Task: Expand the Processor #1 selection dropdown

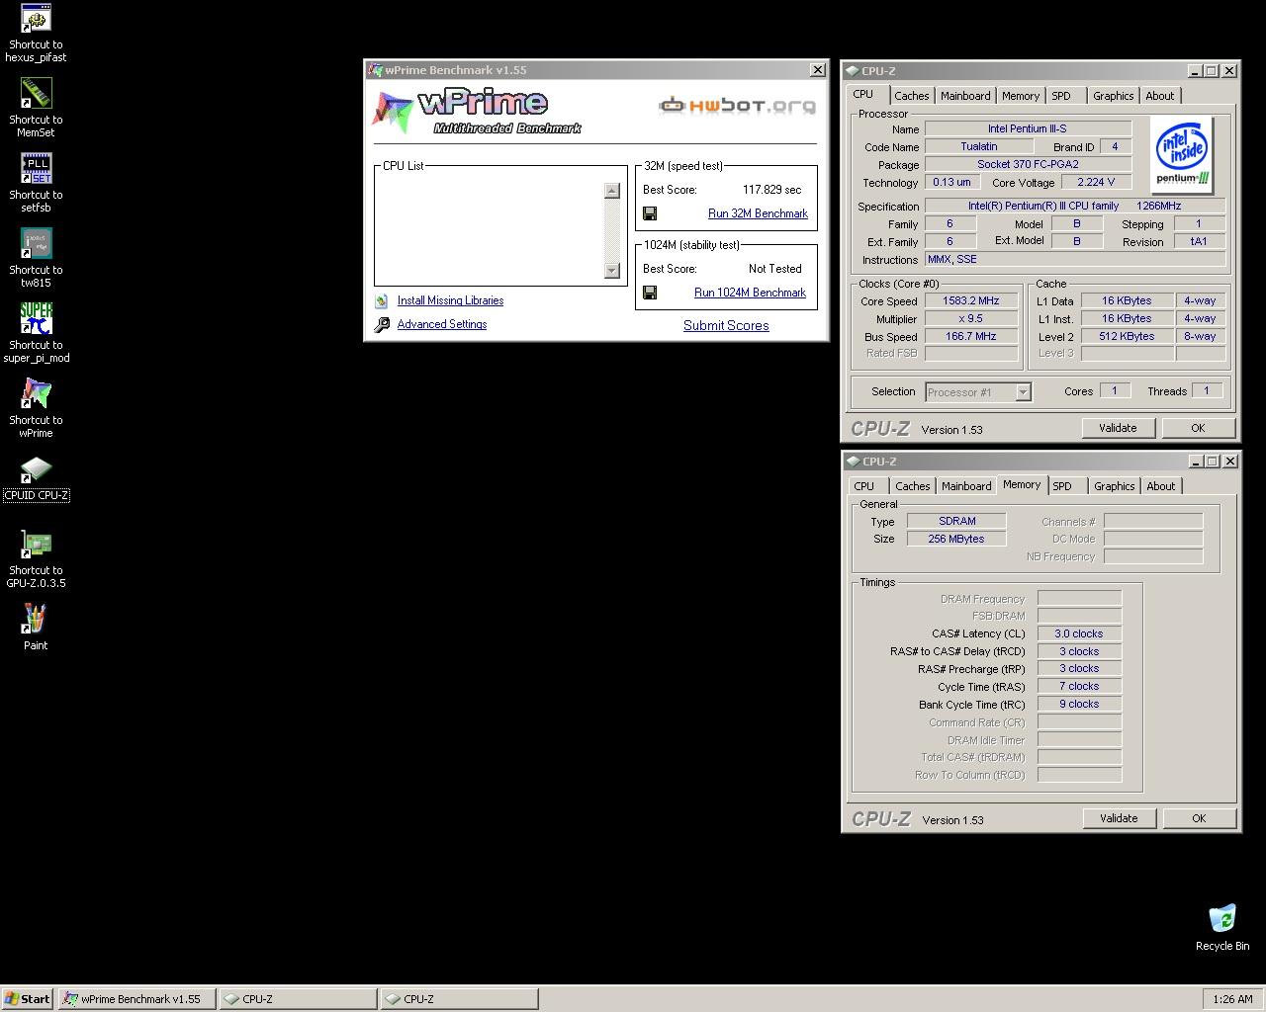Action: click(x=1023, y=392)
